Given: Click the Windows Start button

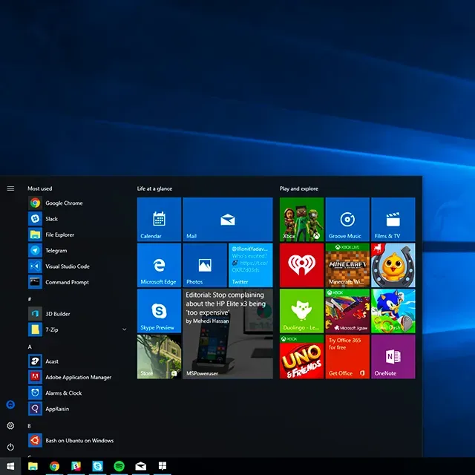Looking at the screenshot, I should (x=10, y=466).
